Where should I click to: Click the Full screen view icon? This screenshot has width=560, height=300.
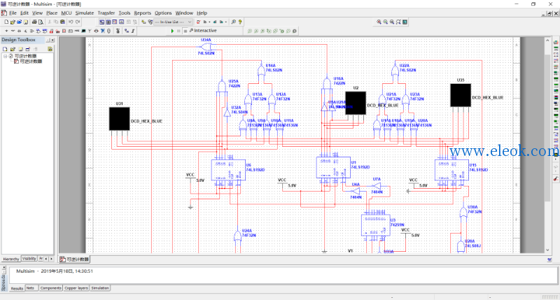pos(405,22)
